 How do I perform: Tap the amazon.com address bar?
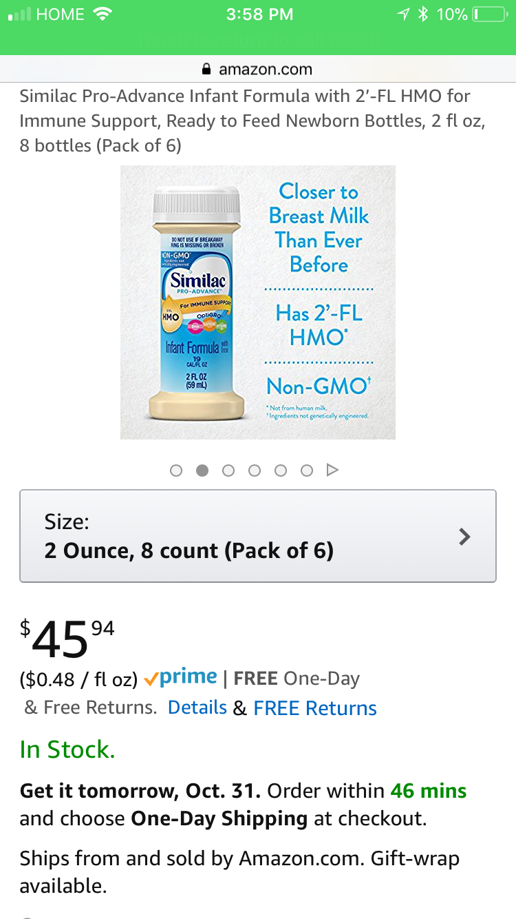point(258,70)
